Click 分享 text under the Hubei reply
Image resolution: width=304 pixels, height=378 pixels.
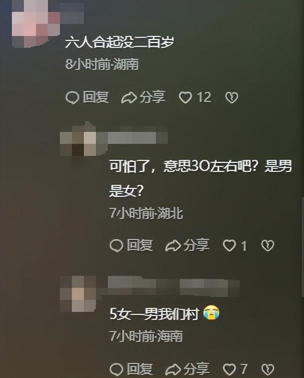tap(196, 245)
